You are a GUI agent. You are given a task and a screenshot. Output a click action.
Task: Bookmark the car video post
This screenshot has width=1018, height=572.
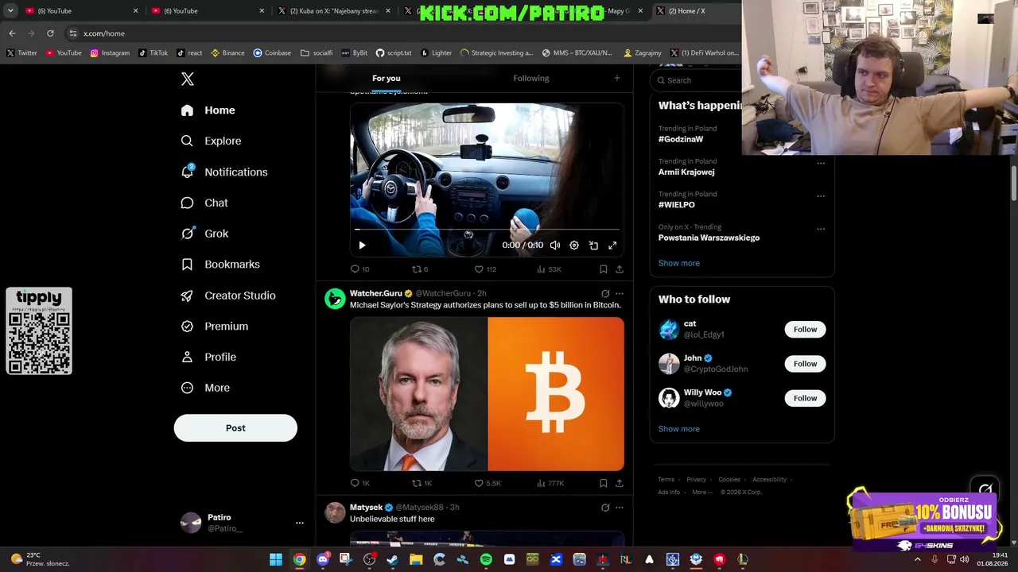click(604, 269)
